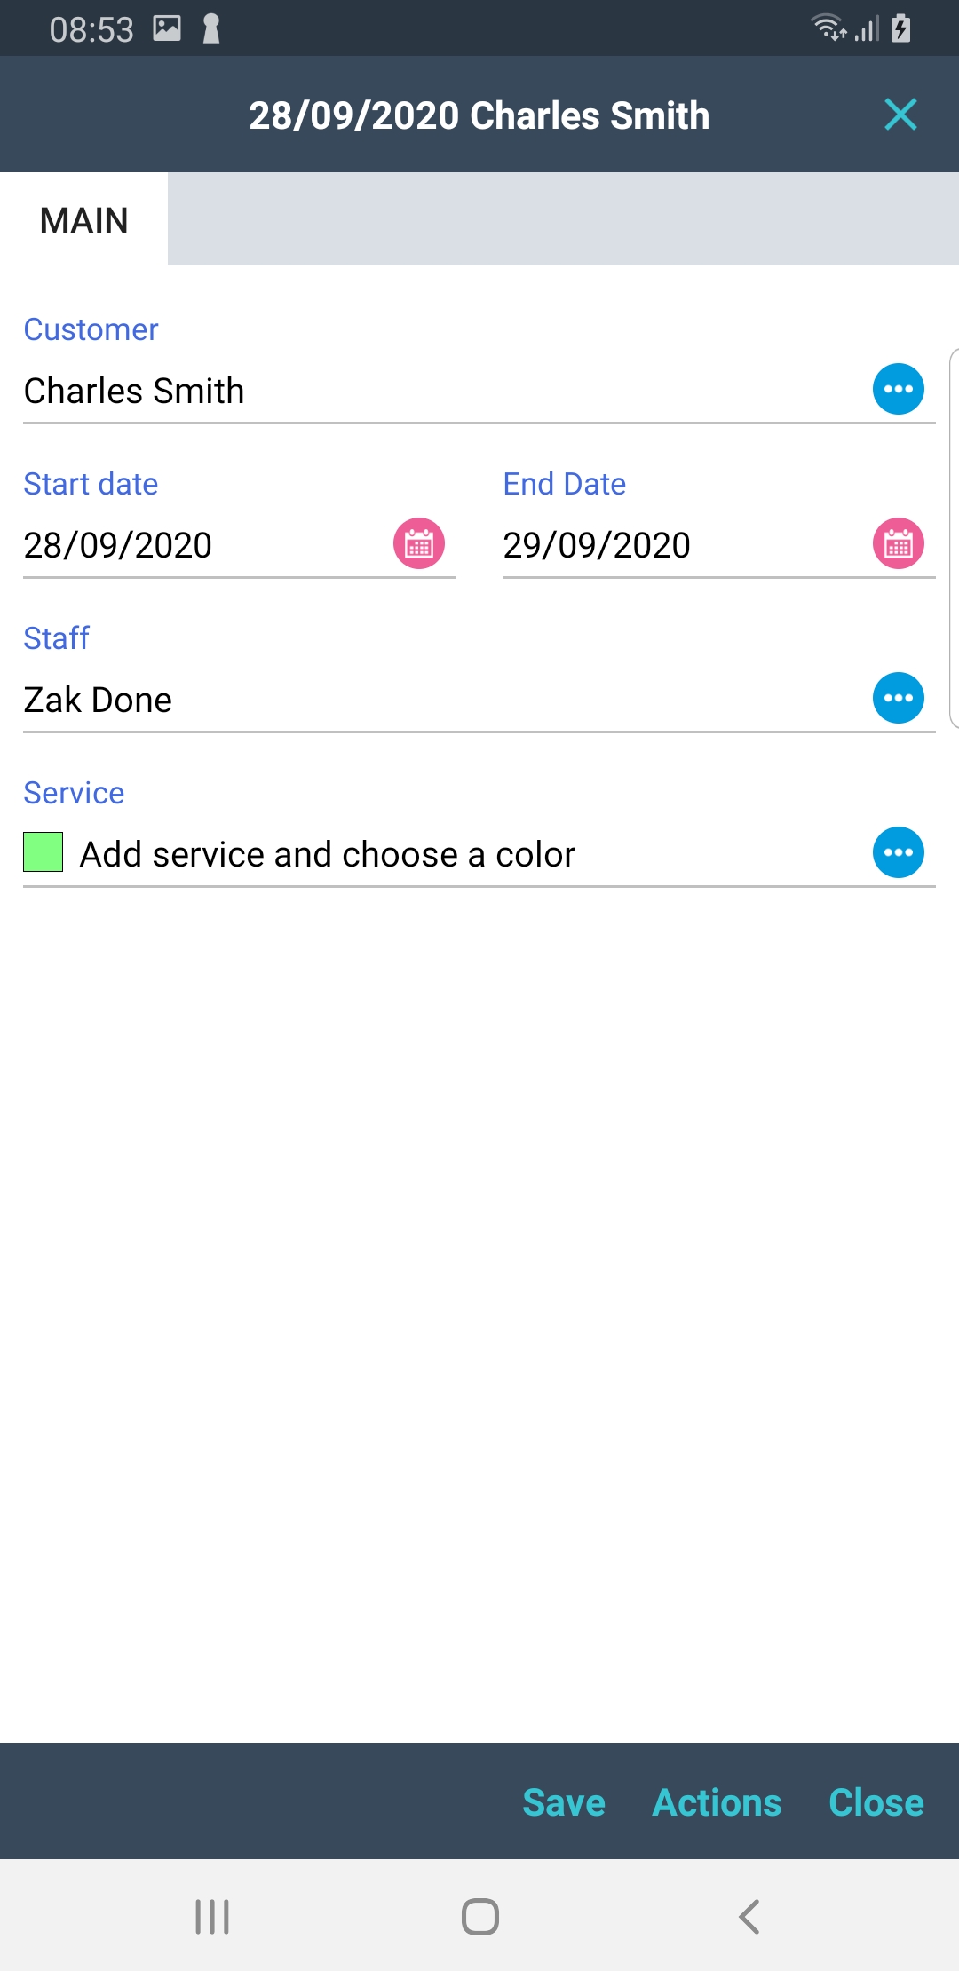Open the Staff lookup ellipsis button
The height and width of the screenshot is (1971, 959).
(898, 698)
